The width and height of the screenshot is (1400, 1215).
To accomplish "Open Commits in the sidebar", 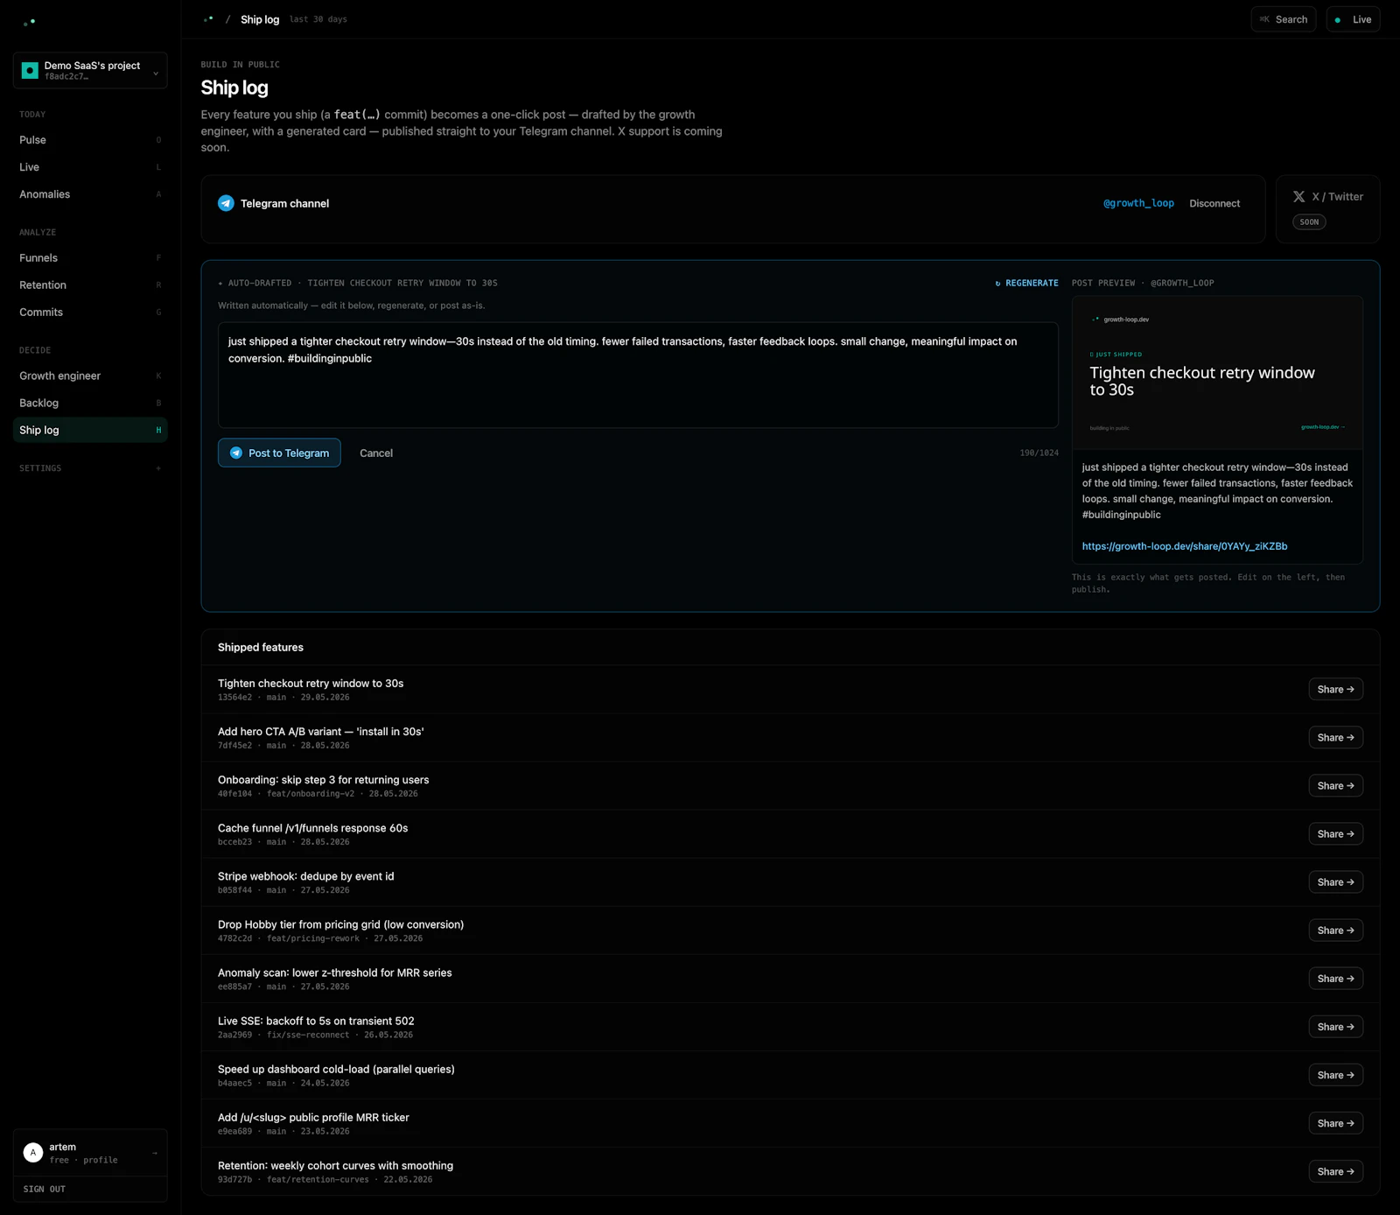I will click(x=90, y=313).
